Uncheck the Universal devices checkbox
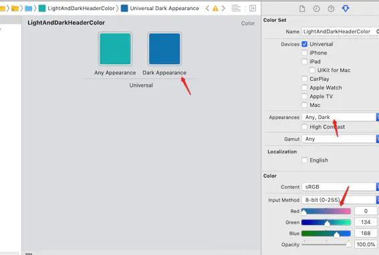Screen dimensions: 379x255 [x=305, y=44]
